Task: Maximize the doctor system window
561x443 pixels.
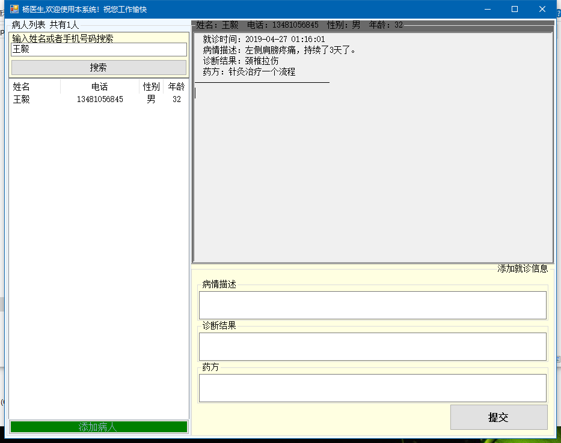Action: (x=515, y=9)
